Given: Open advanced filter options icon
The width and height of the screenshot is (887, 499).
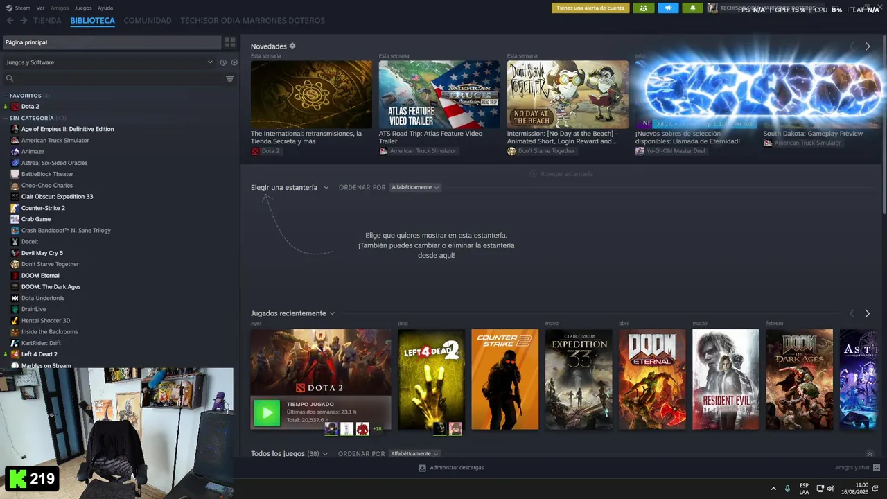Looking at the screenshot, I should [x=230, y=79].
